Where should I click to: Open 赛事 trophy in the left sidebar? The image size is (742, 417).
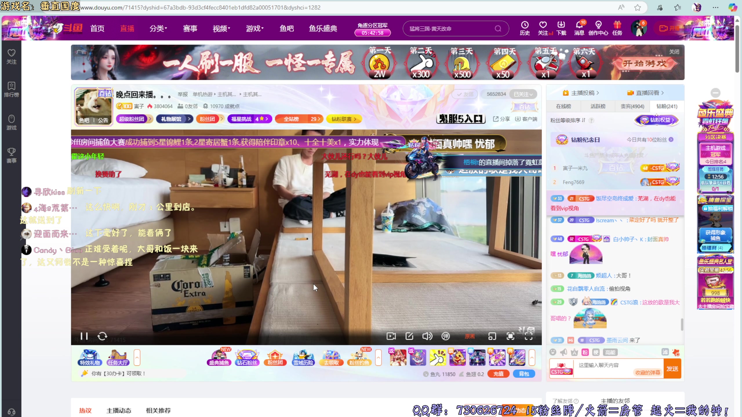click(x=11, y=155)
